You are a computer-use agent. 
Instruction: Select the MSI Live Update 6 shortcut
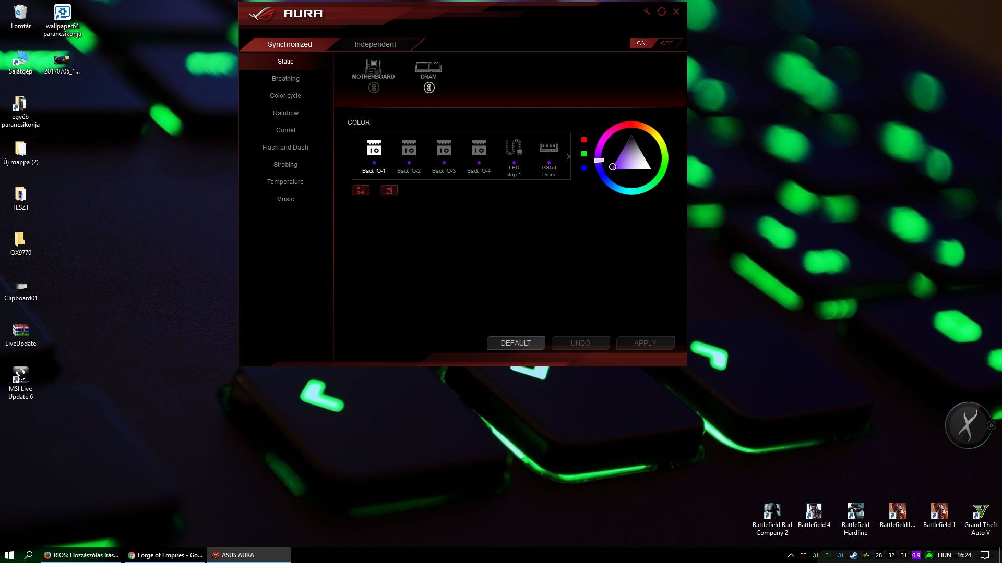coord(20,383)
